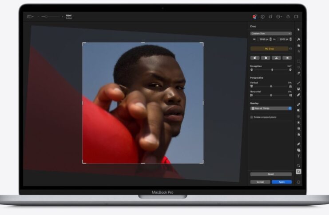
Task: Select the Quick Selection tool
Action: coord(298,73)
